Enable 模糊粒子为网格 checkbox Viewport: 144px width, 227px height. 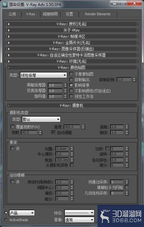127,187
